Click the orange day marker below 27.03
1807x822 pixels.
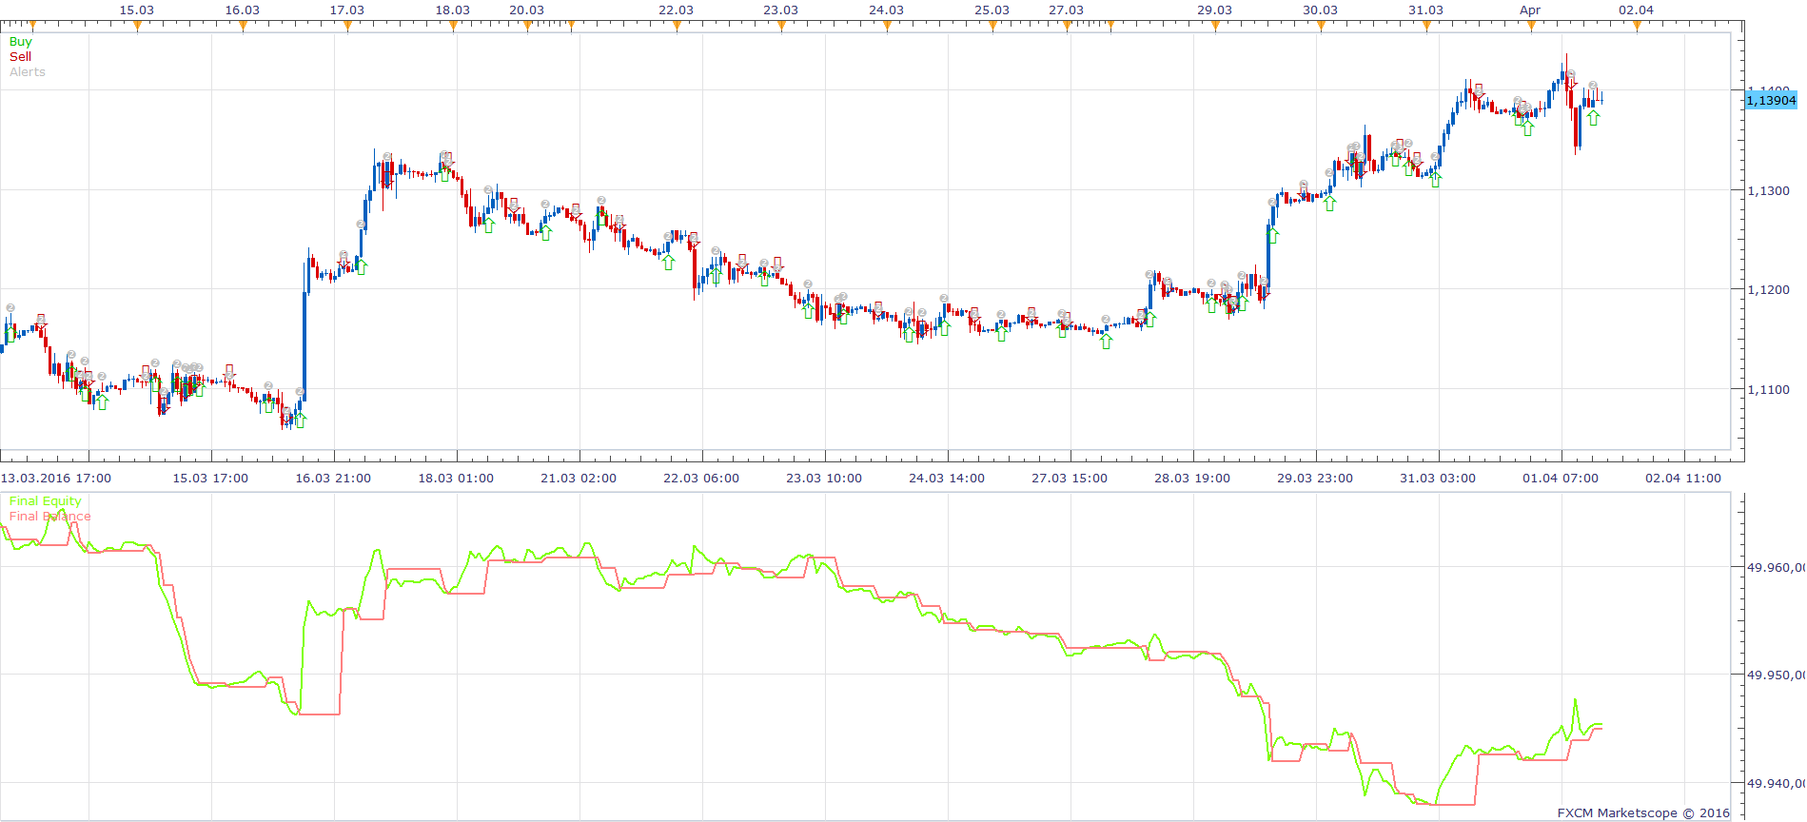pos(1067,27)
